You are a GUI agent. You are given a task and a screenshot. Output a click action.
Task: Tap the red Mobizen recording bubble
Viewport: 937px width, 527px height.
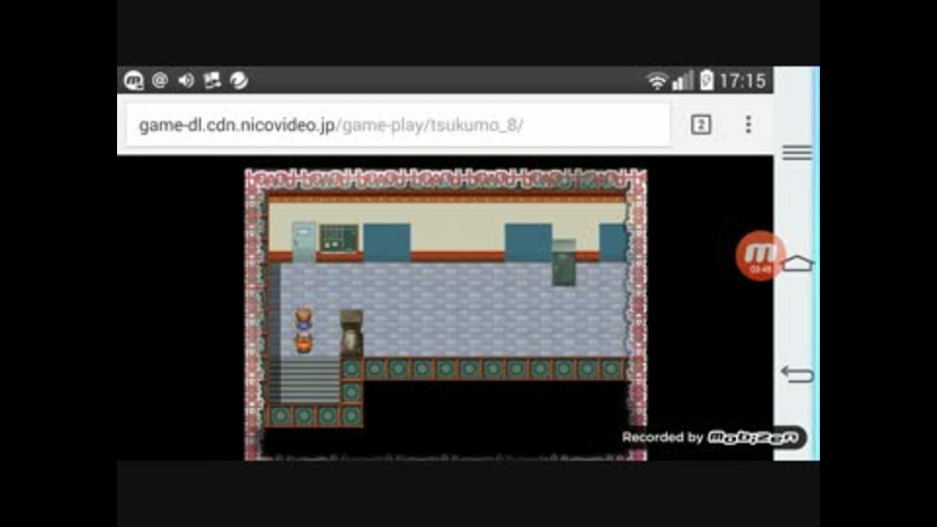[759, 256]
